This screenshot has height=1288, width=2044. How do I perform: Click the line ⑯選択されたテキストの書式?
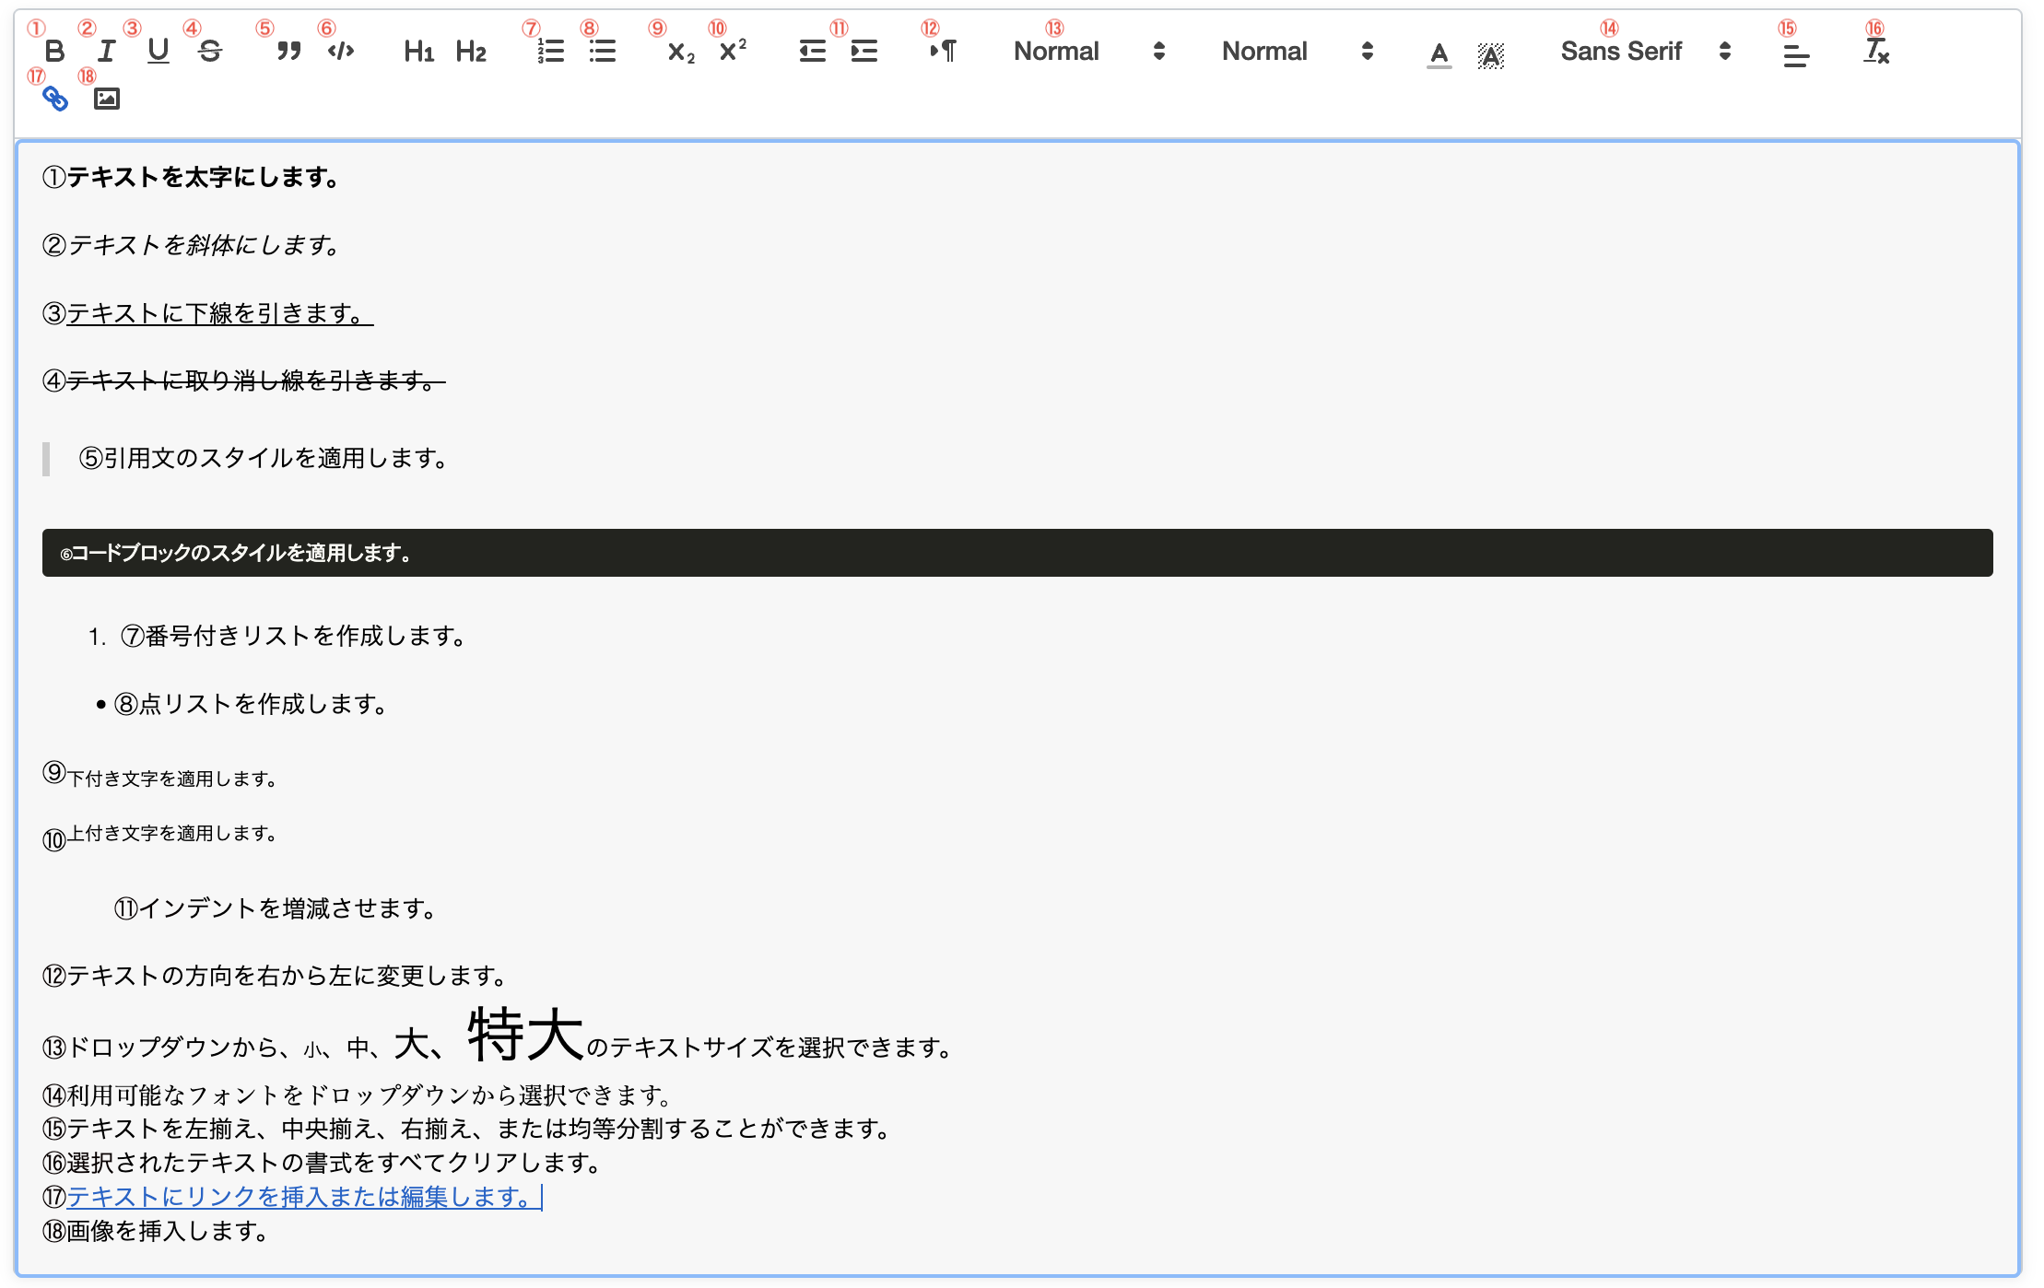click(323, 1163)
